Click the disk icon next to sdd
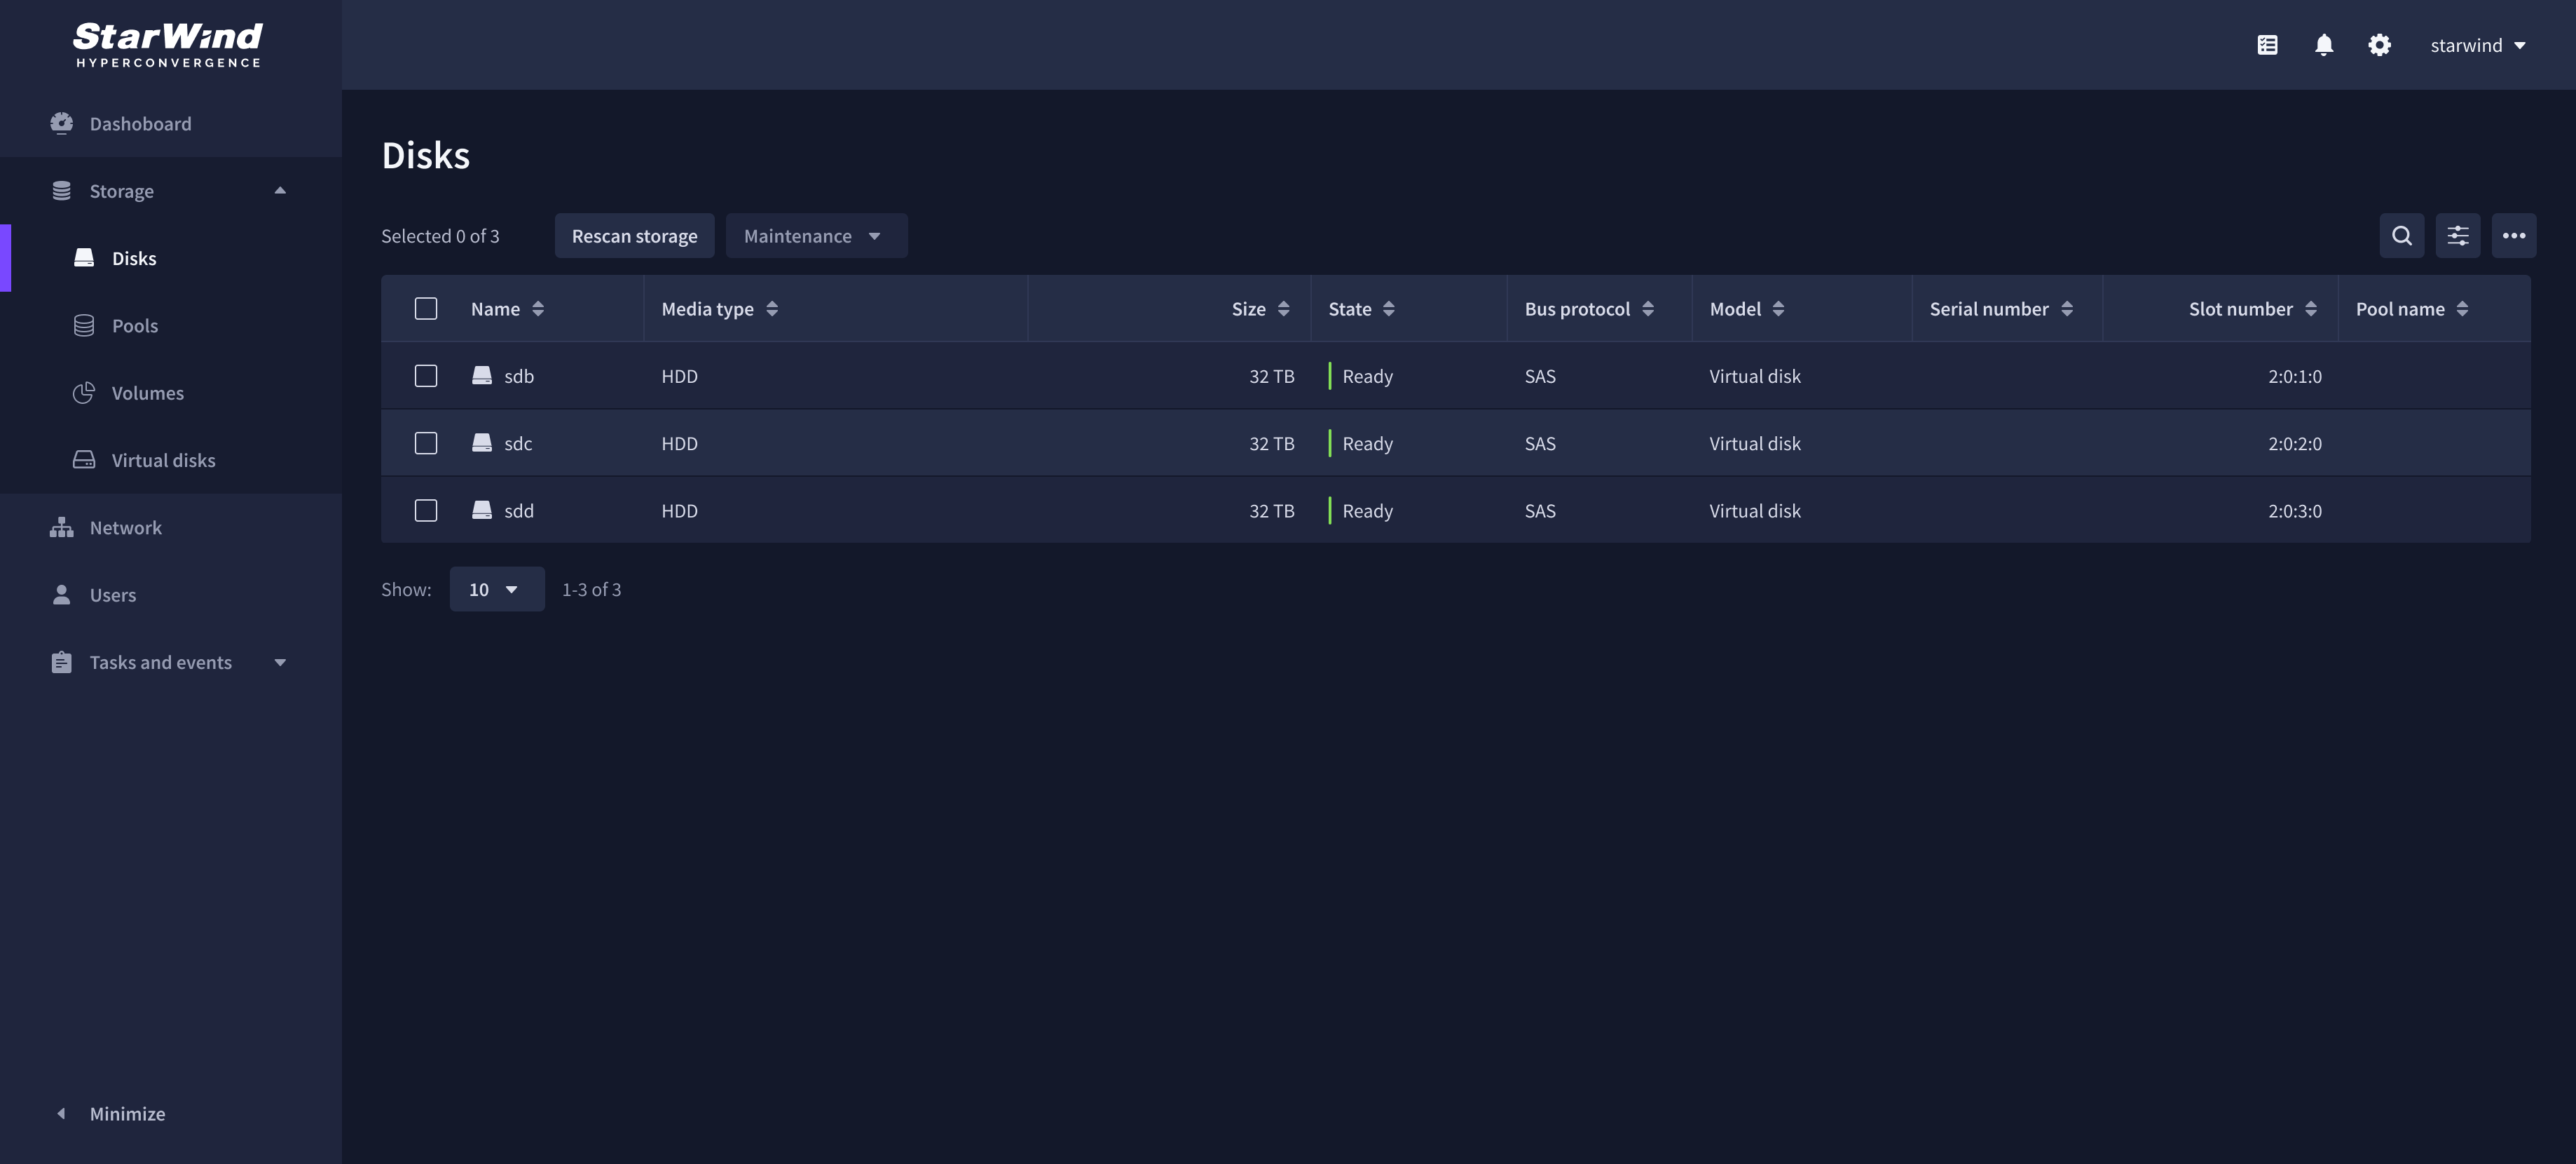This screenshot has width=2576, height=1164. point(482,510)
